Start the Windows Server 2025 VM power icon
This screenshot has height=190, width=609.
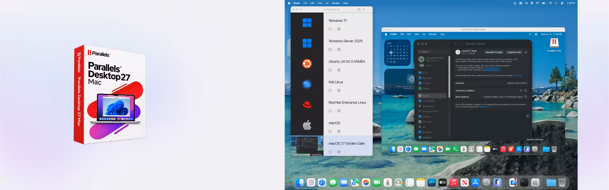[x=330, y=49]
